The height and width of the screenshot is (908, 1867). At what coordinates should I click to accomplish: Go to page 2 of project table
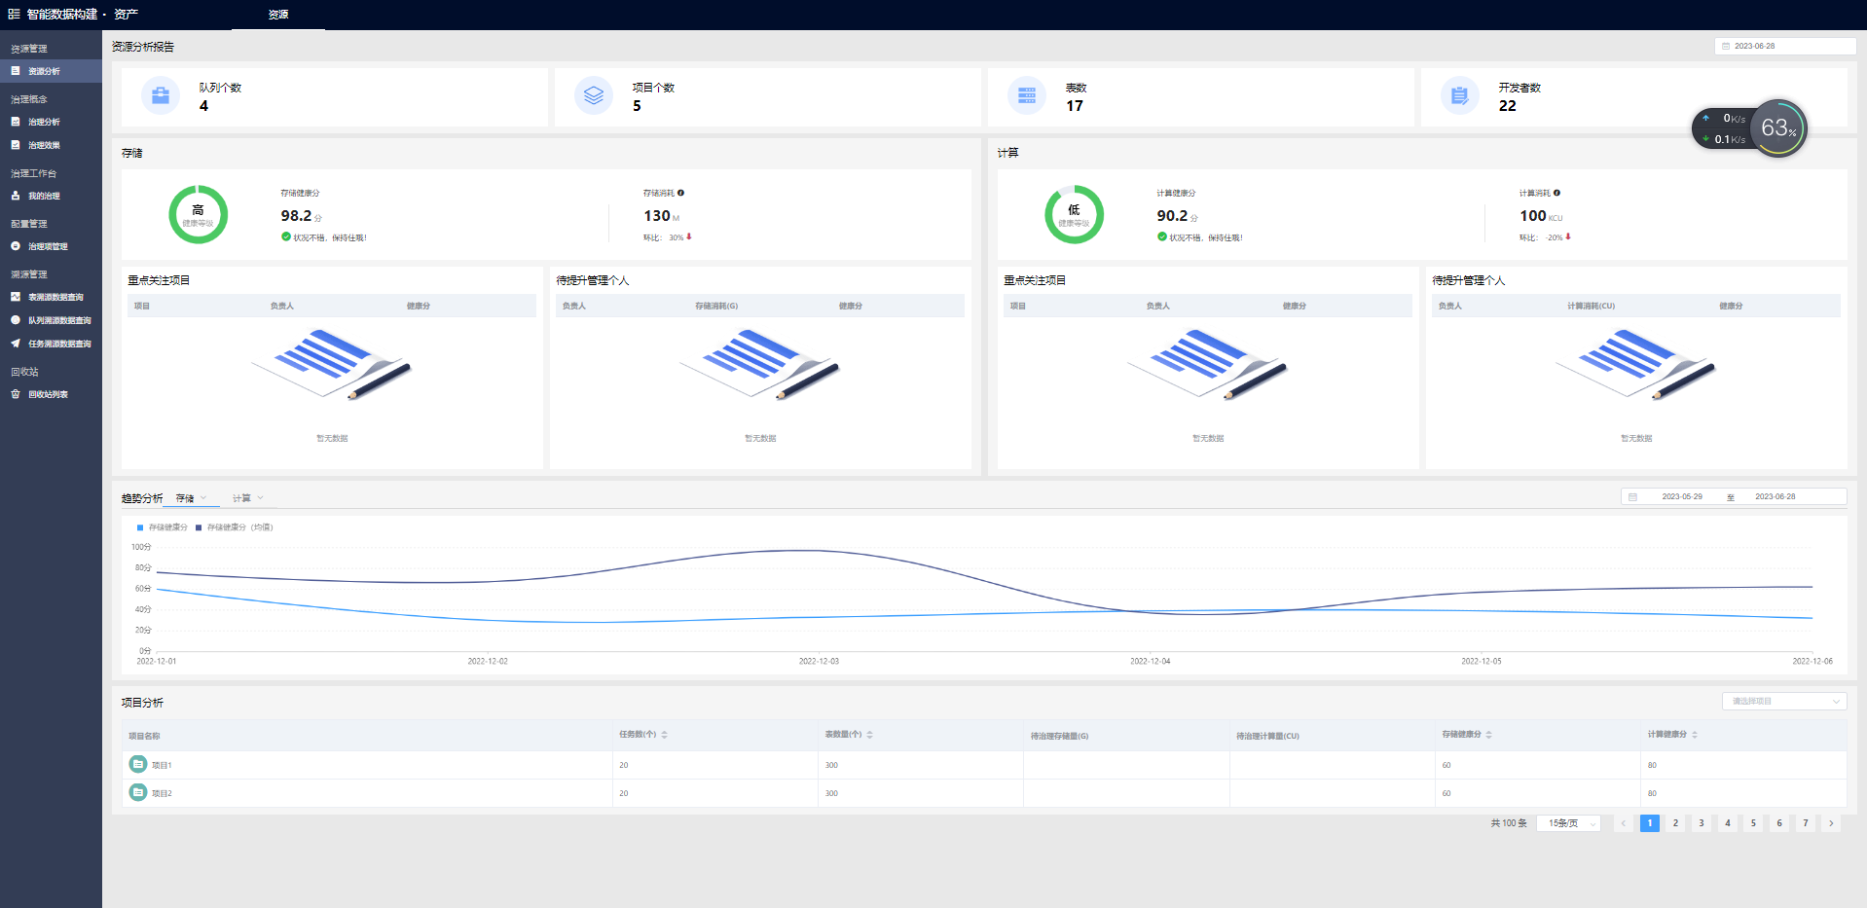[x=1675, y=823]
